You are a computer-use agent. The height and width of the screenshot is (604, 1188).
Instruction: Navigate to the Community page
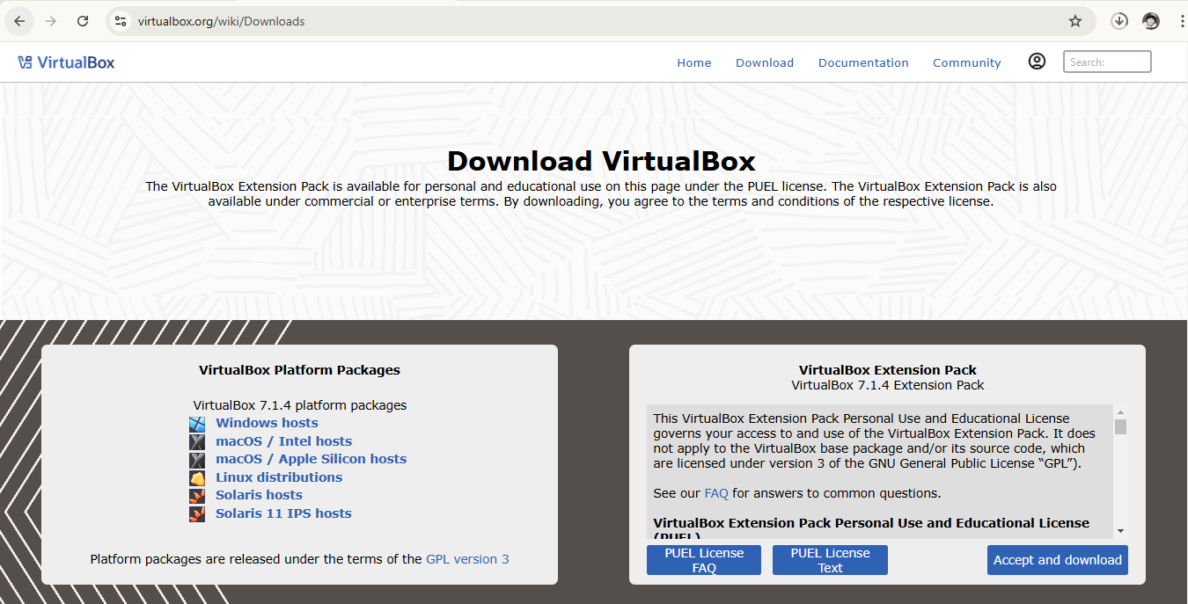(966, 62)
